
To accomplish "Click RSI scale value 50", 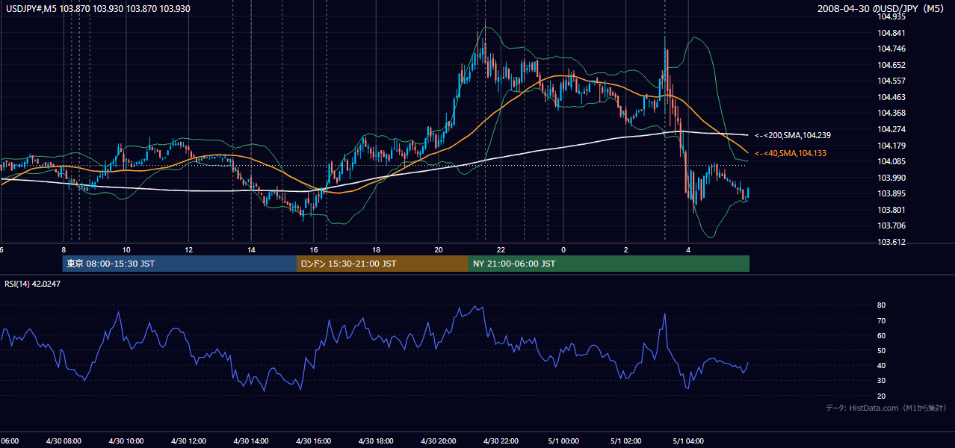I will point(881,350).
